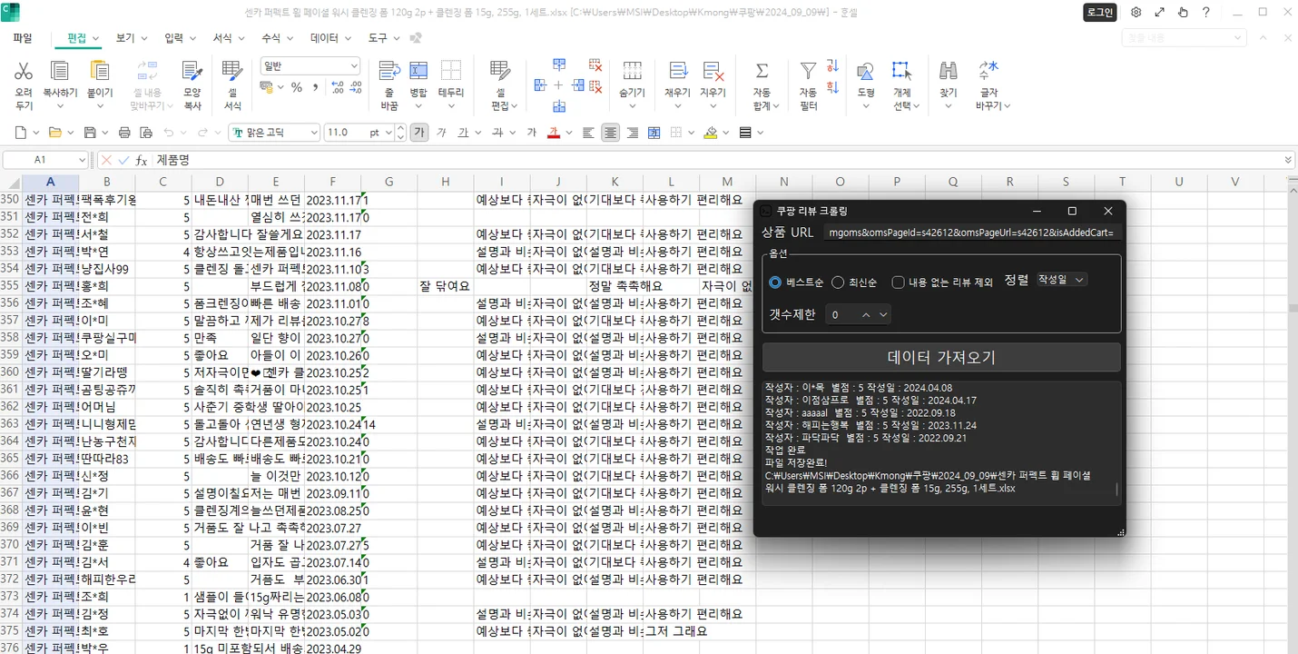
Task: Click the fx function icon
Action: tap(142, 160)
